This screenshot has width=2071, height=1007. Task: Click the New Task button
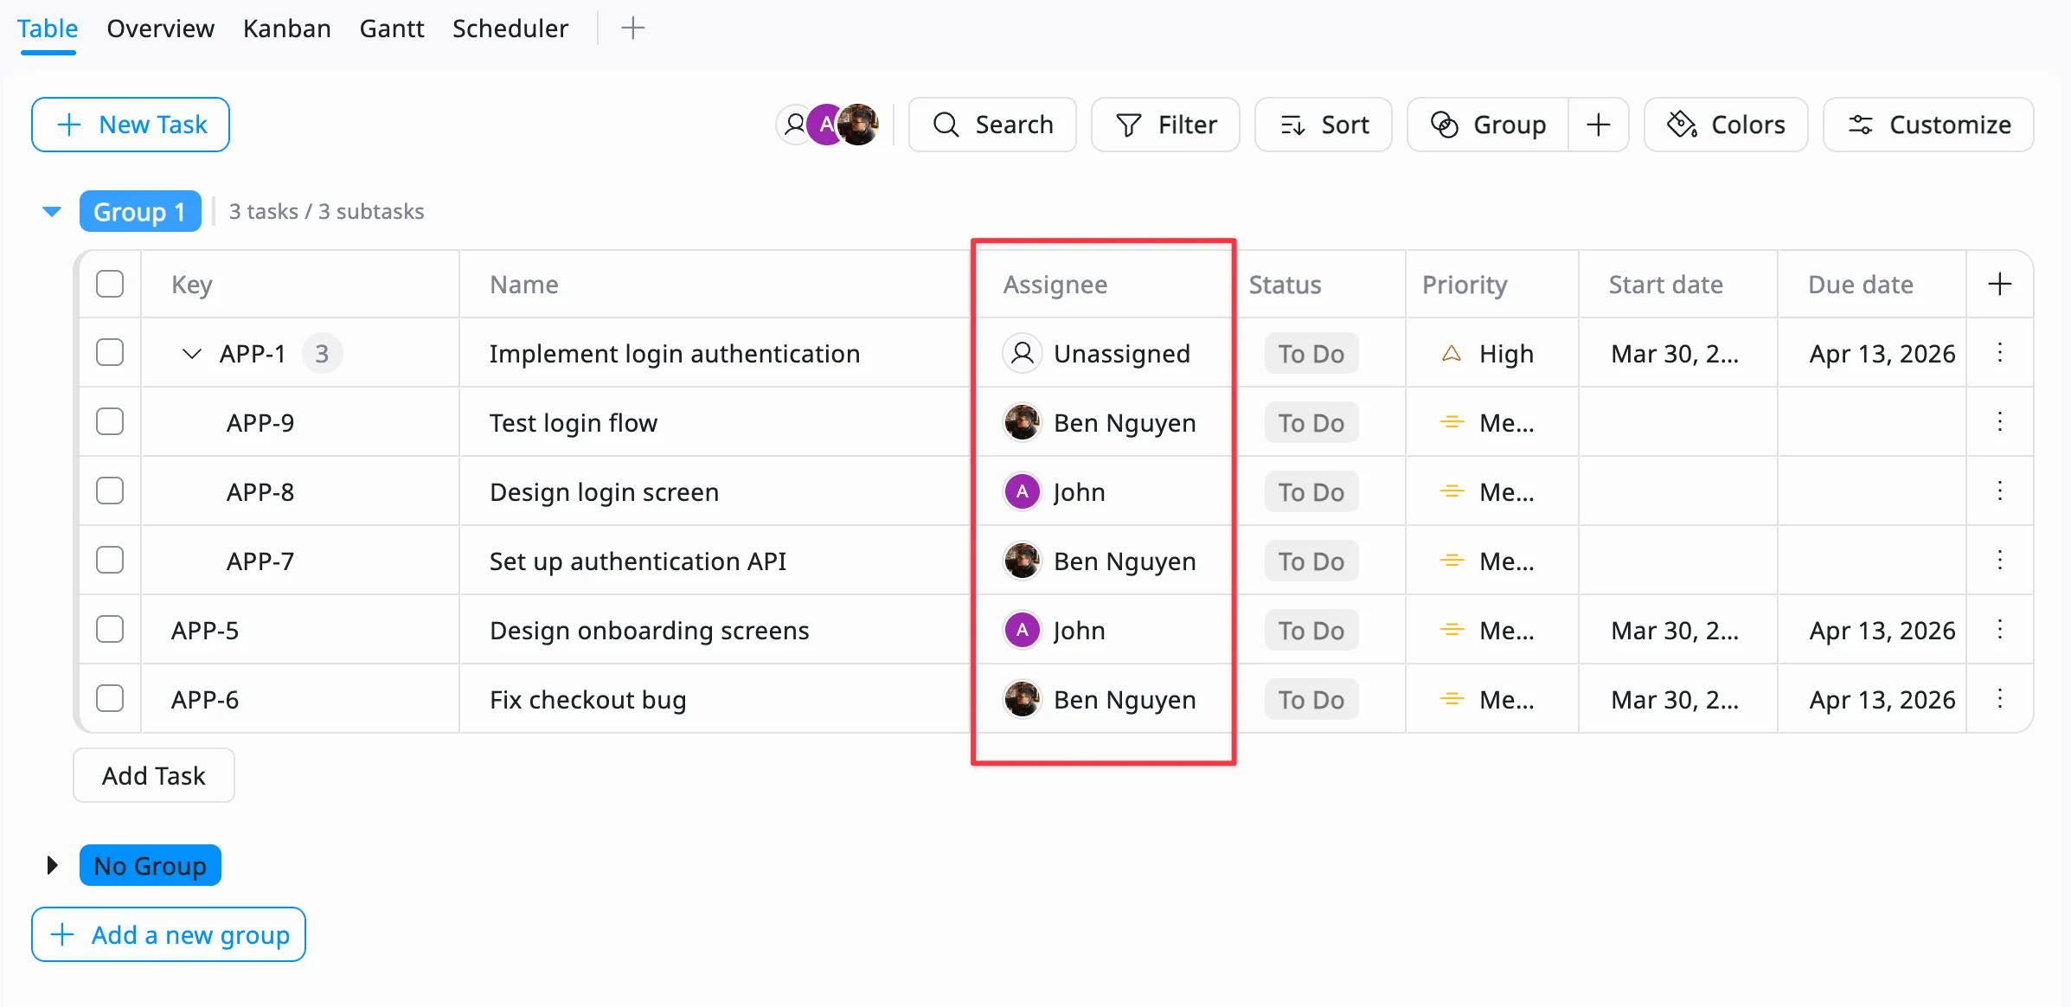point(131,125)
